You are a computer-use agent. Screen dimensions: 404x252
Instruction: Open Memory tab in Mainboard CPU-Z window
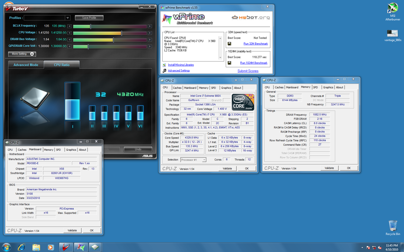pos(48,150)
